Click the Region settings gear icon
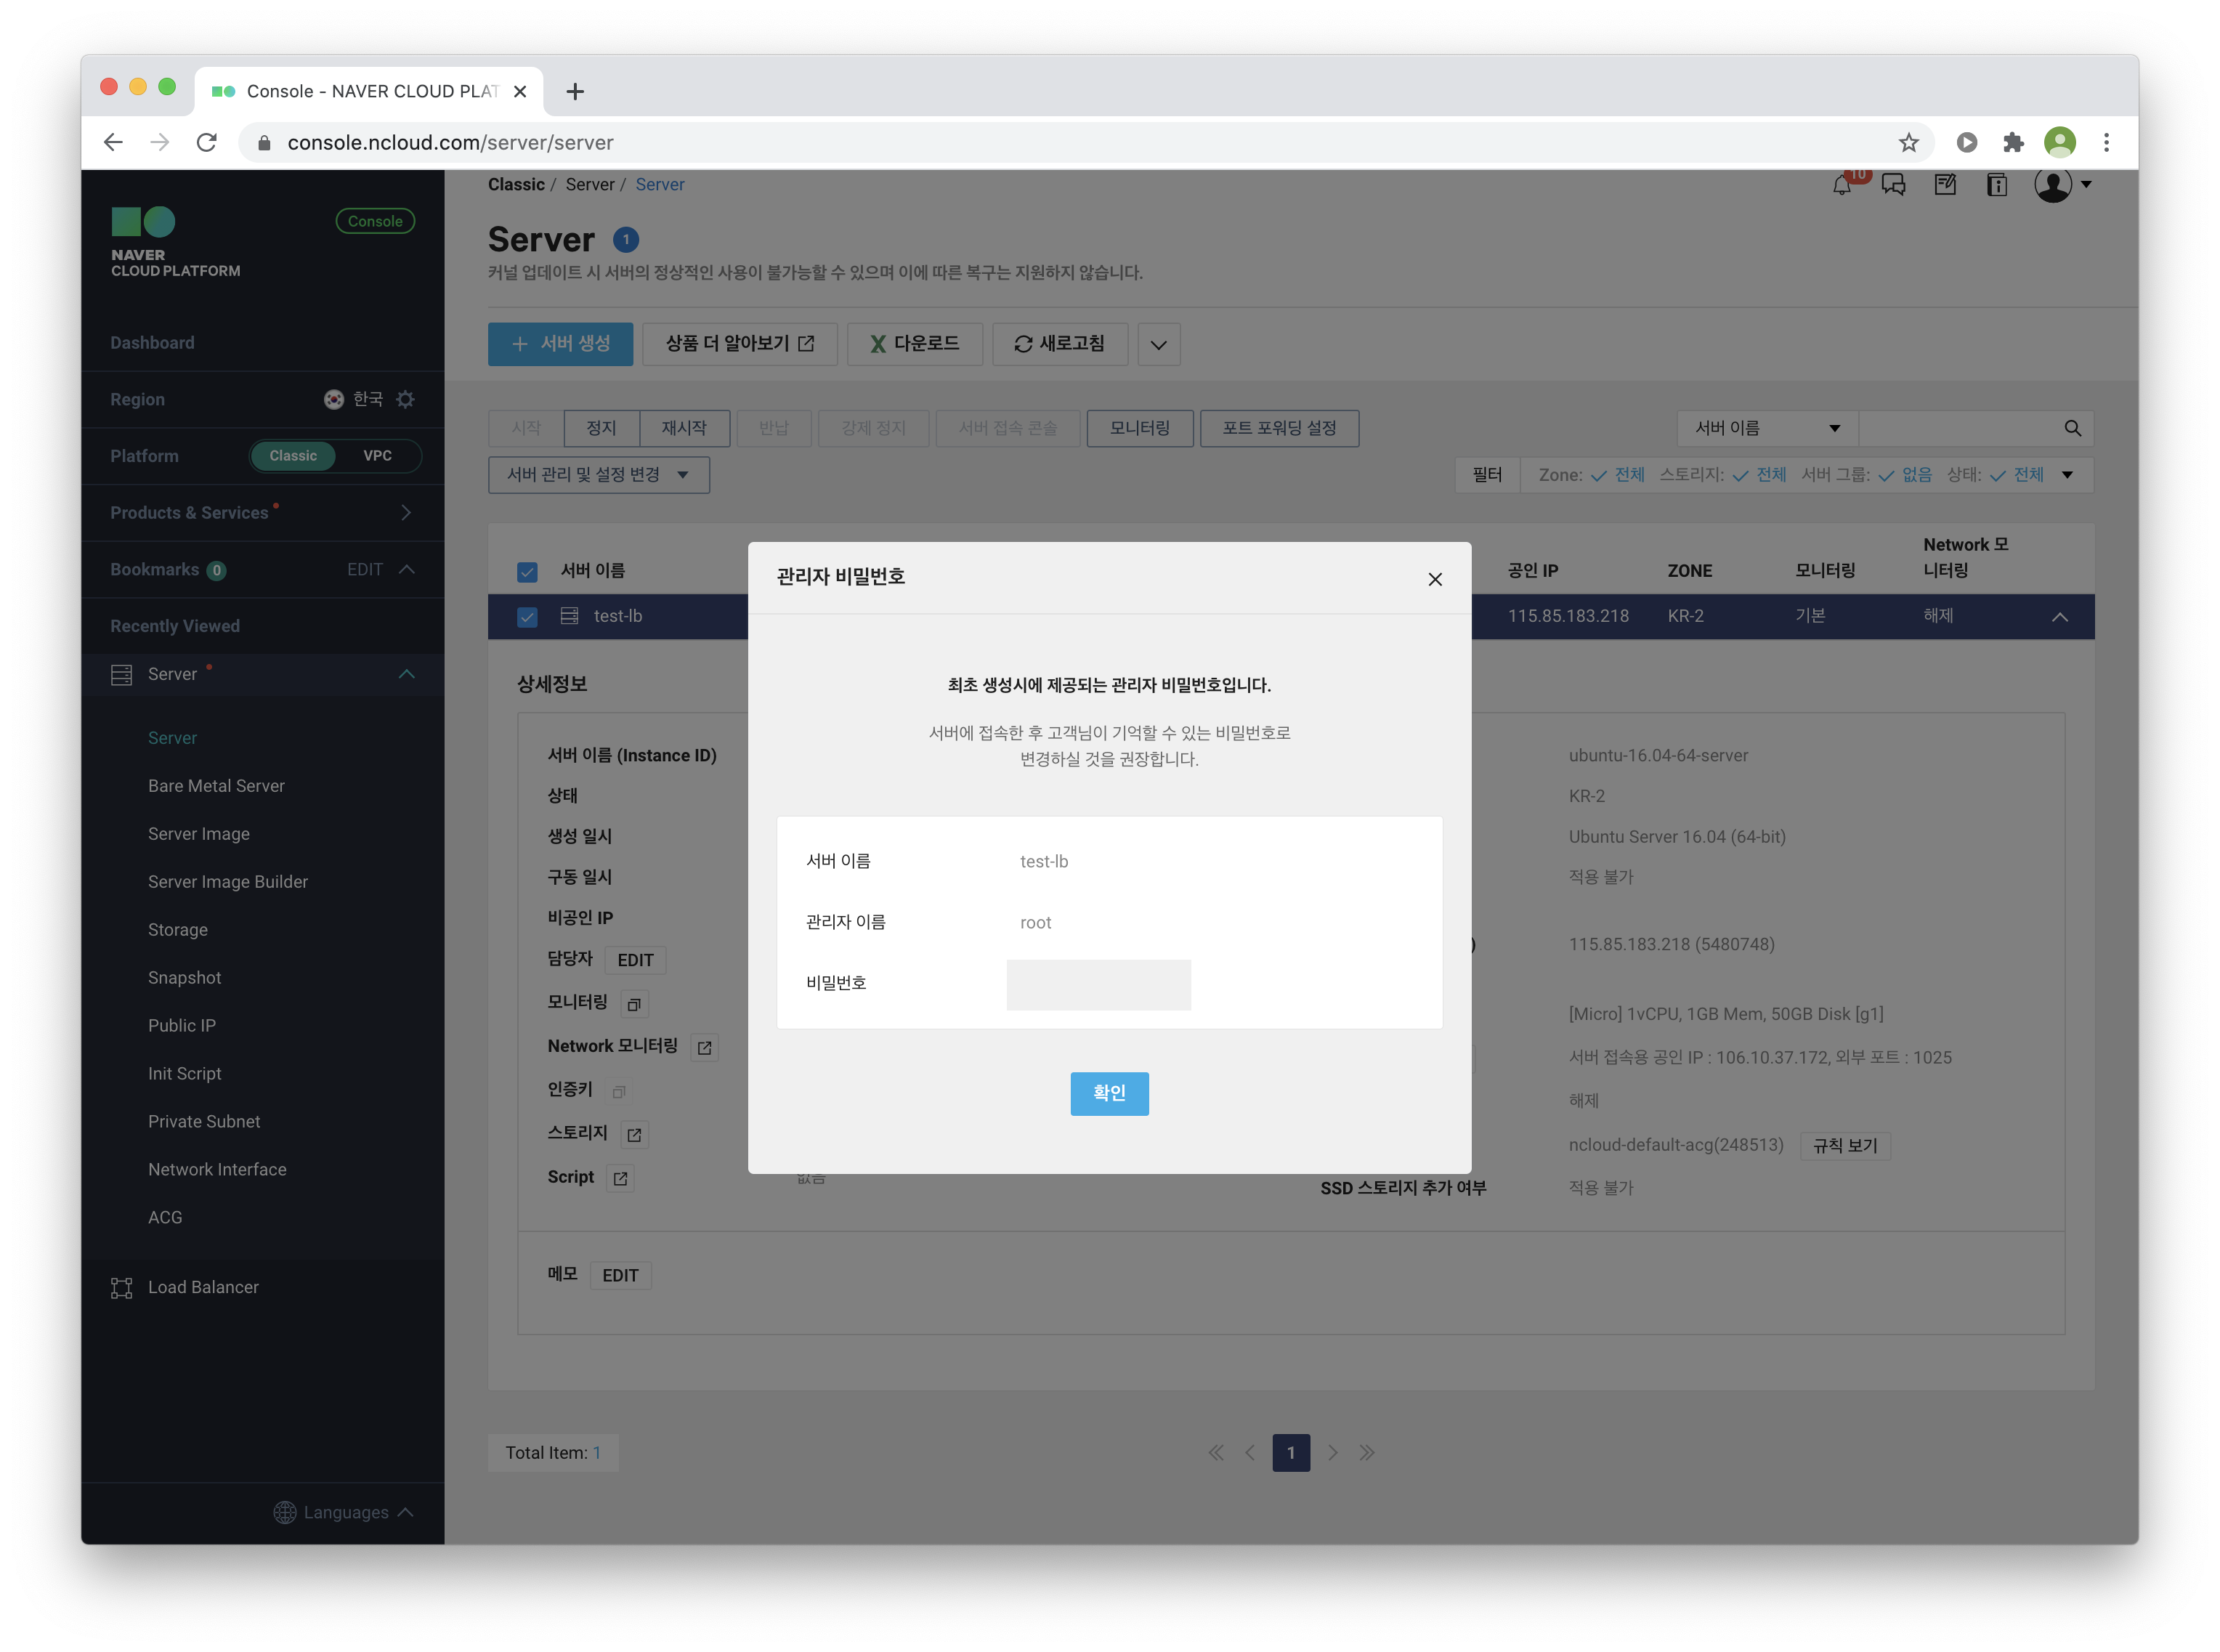This screenshot has width=2220, height=1652. (405, 399)
